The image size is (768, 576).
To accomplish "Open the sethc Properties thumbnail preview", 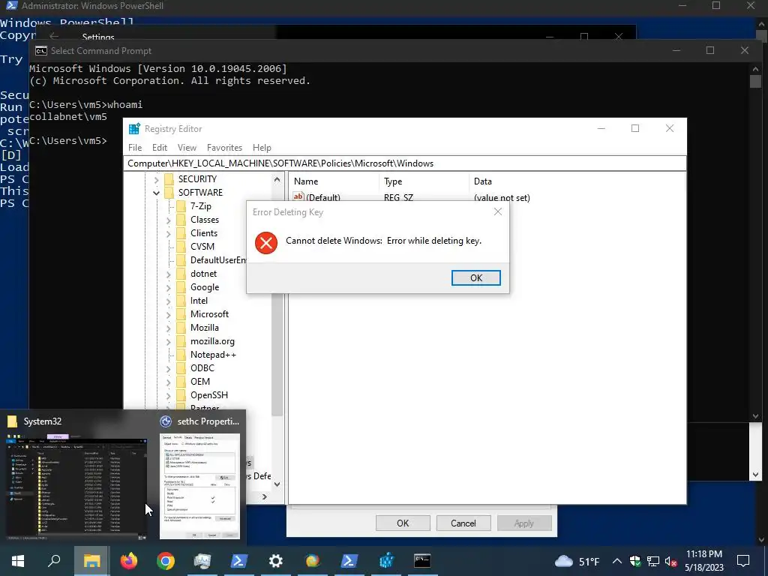I will (199, 486).
